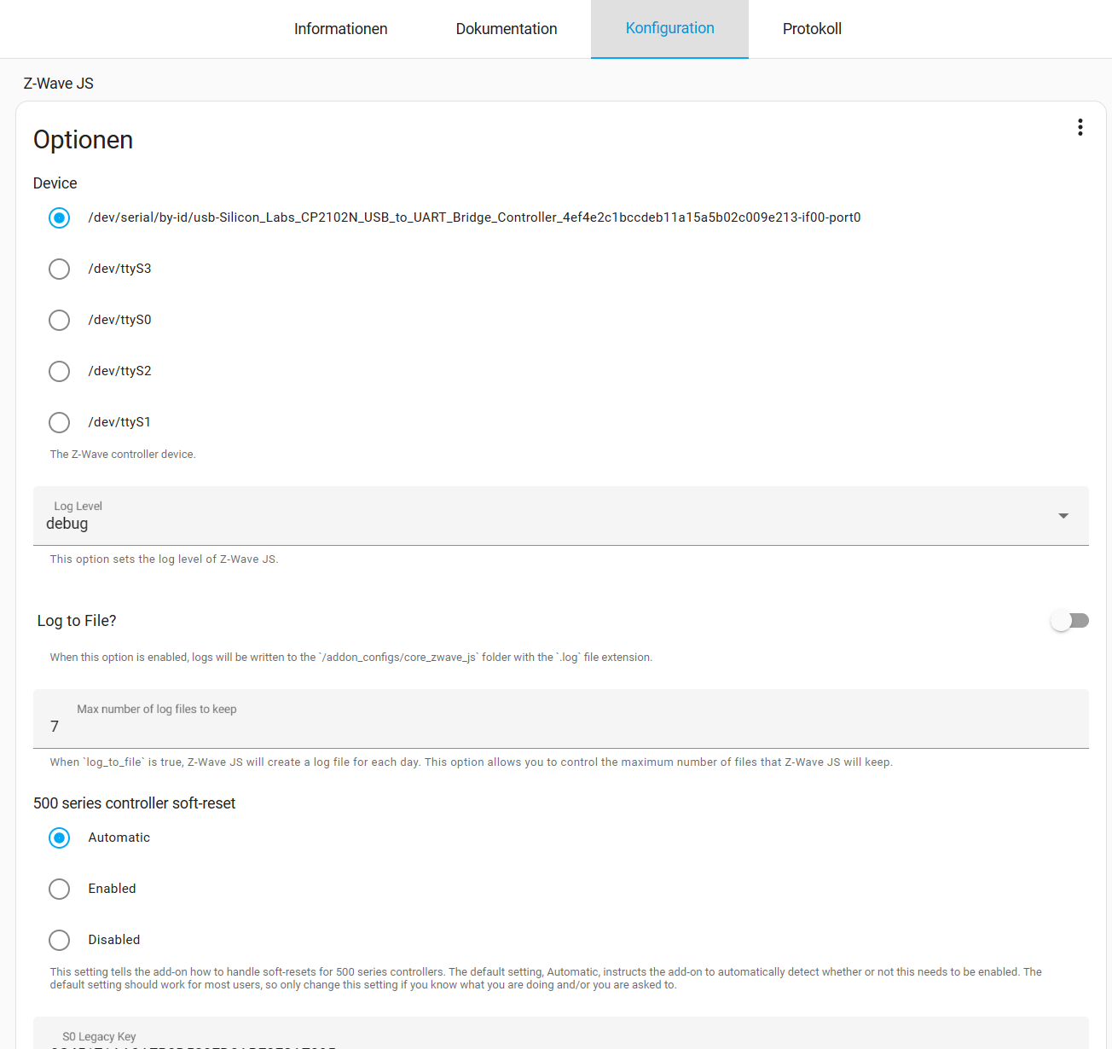Select Automatic soft-reset mode

[x=59, y=837]
